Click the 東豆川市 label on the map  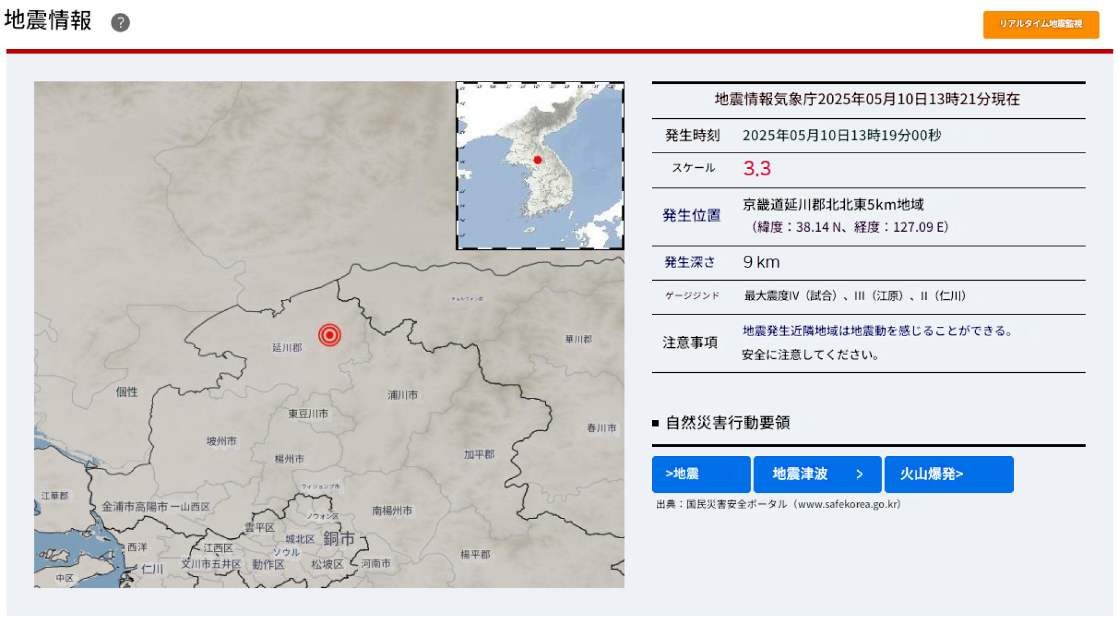(308, 414)
